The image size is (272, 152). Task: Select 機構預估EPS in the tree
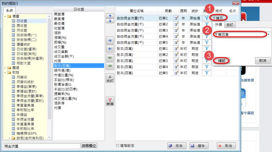click(x=27, y=133)
